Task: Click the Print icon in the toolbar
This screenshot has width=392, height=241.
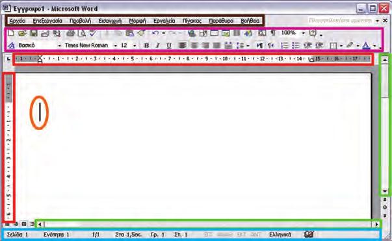Action: coord(70,33)
